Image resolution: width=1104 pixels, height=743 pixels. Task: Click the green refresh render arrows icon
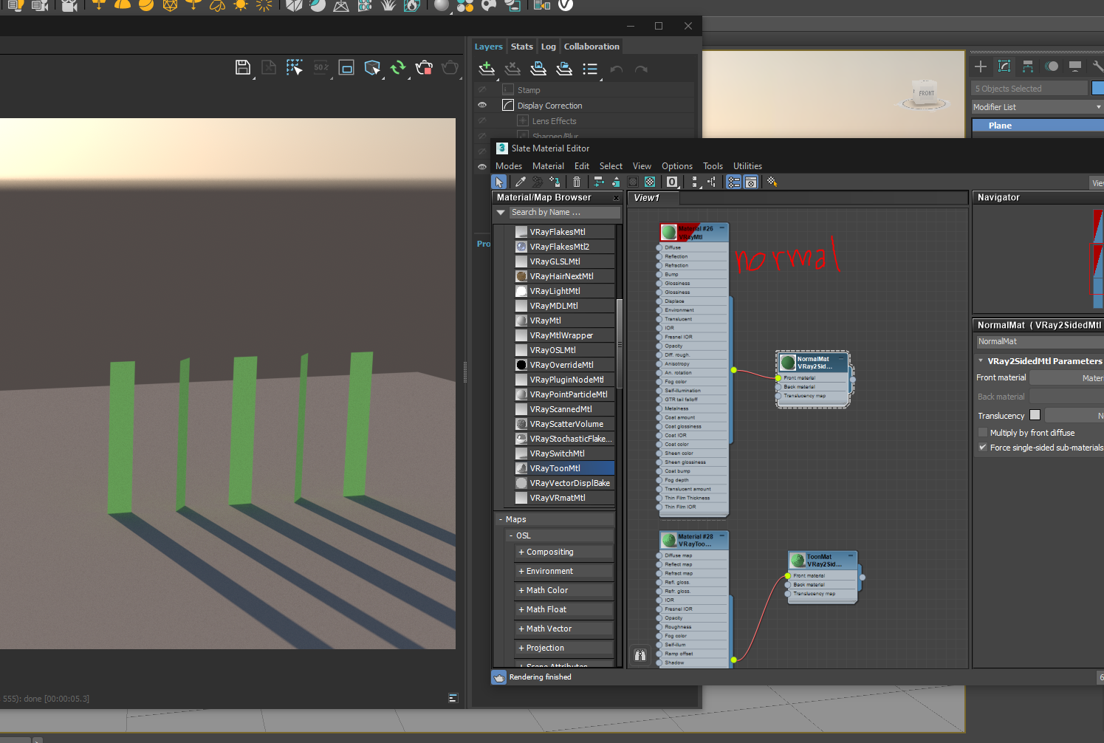pos(398,68)
